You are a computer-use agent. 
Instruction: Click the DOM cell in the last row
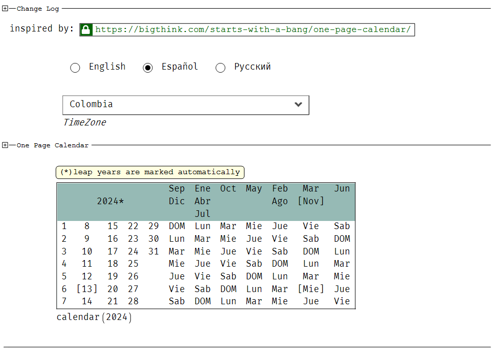point(202,301)
